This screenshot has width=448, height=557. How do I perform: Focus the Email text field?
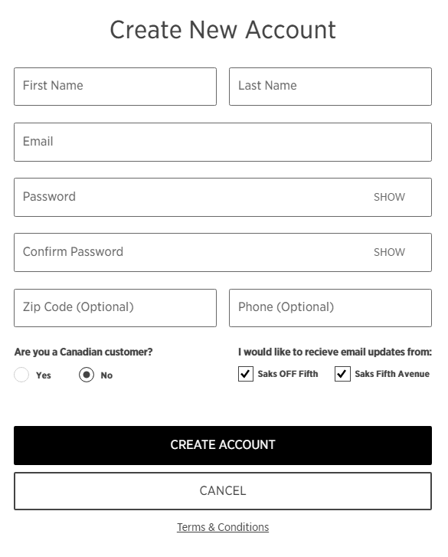point(223,142)
